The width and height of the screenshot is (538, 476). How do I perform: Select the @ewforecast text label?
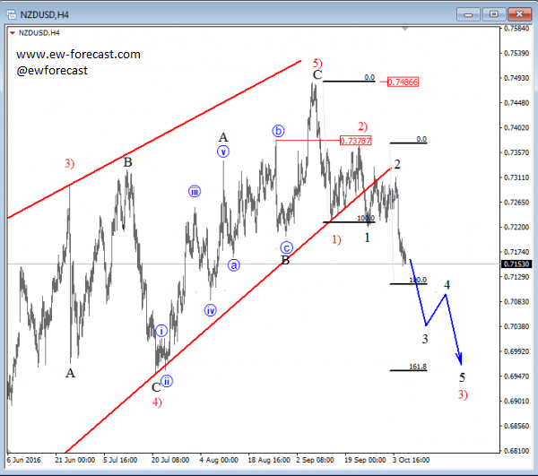pyautogui.click(x=52, y=70)
